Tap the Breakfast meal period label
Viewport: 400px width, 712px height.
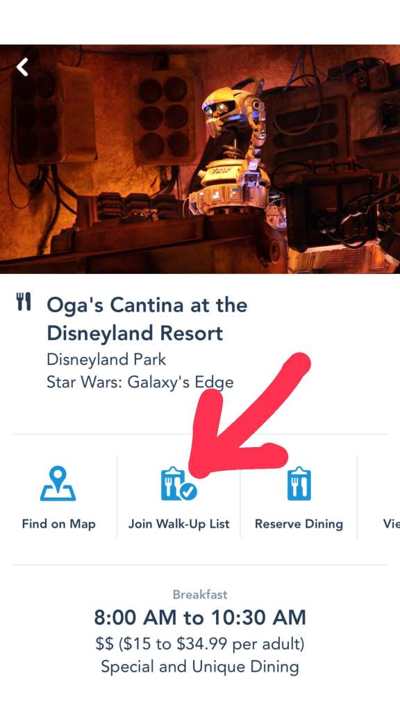[x=200, y=594]
